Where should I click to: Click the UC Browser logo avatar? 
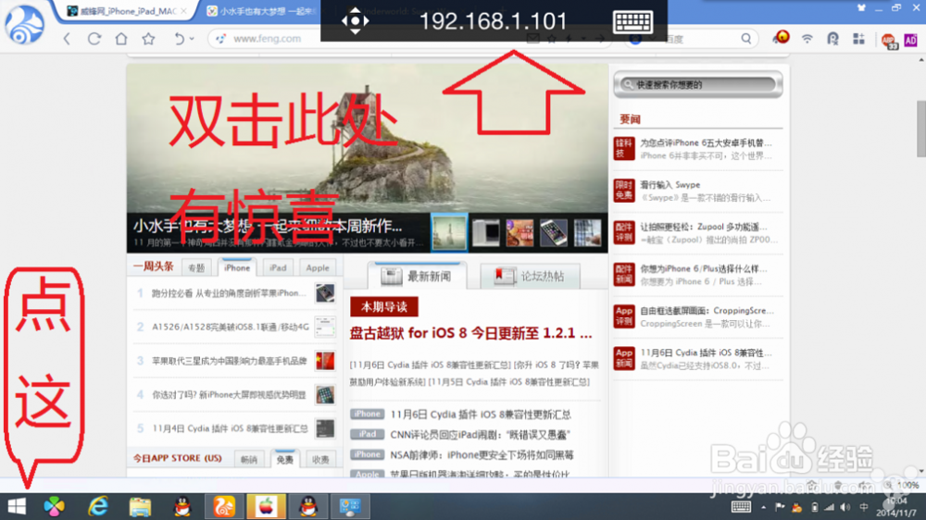24,24
